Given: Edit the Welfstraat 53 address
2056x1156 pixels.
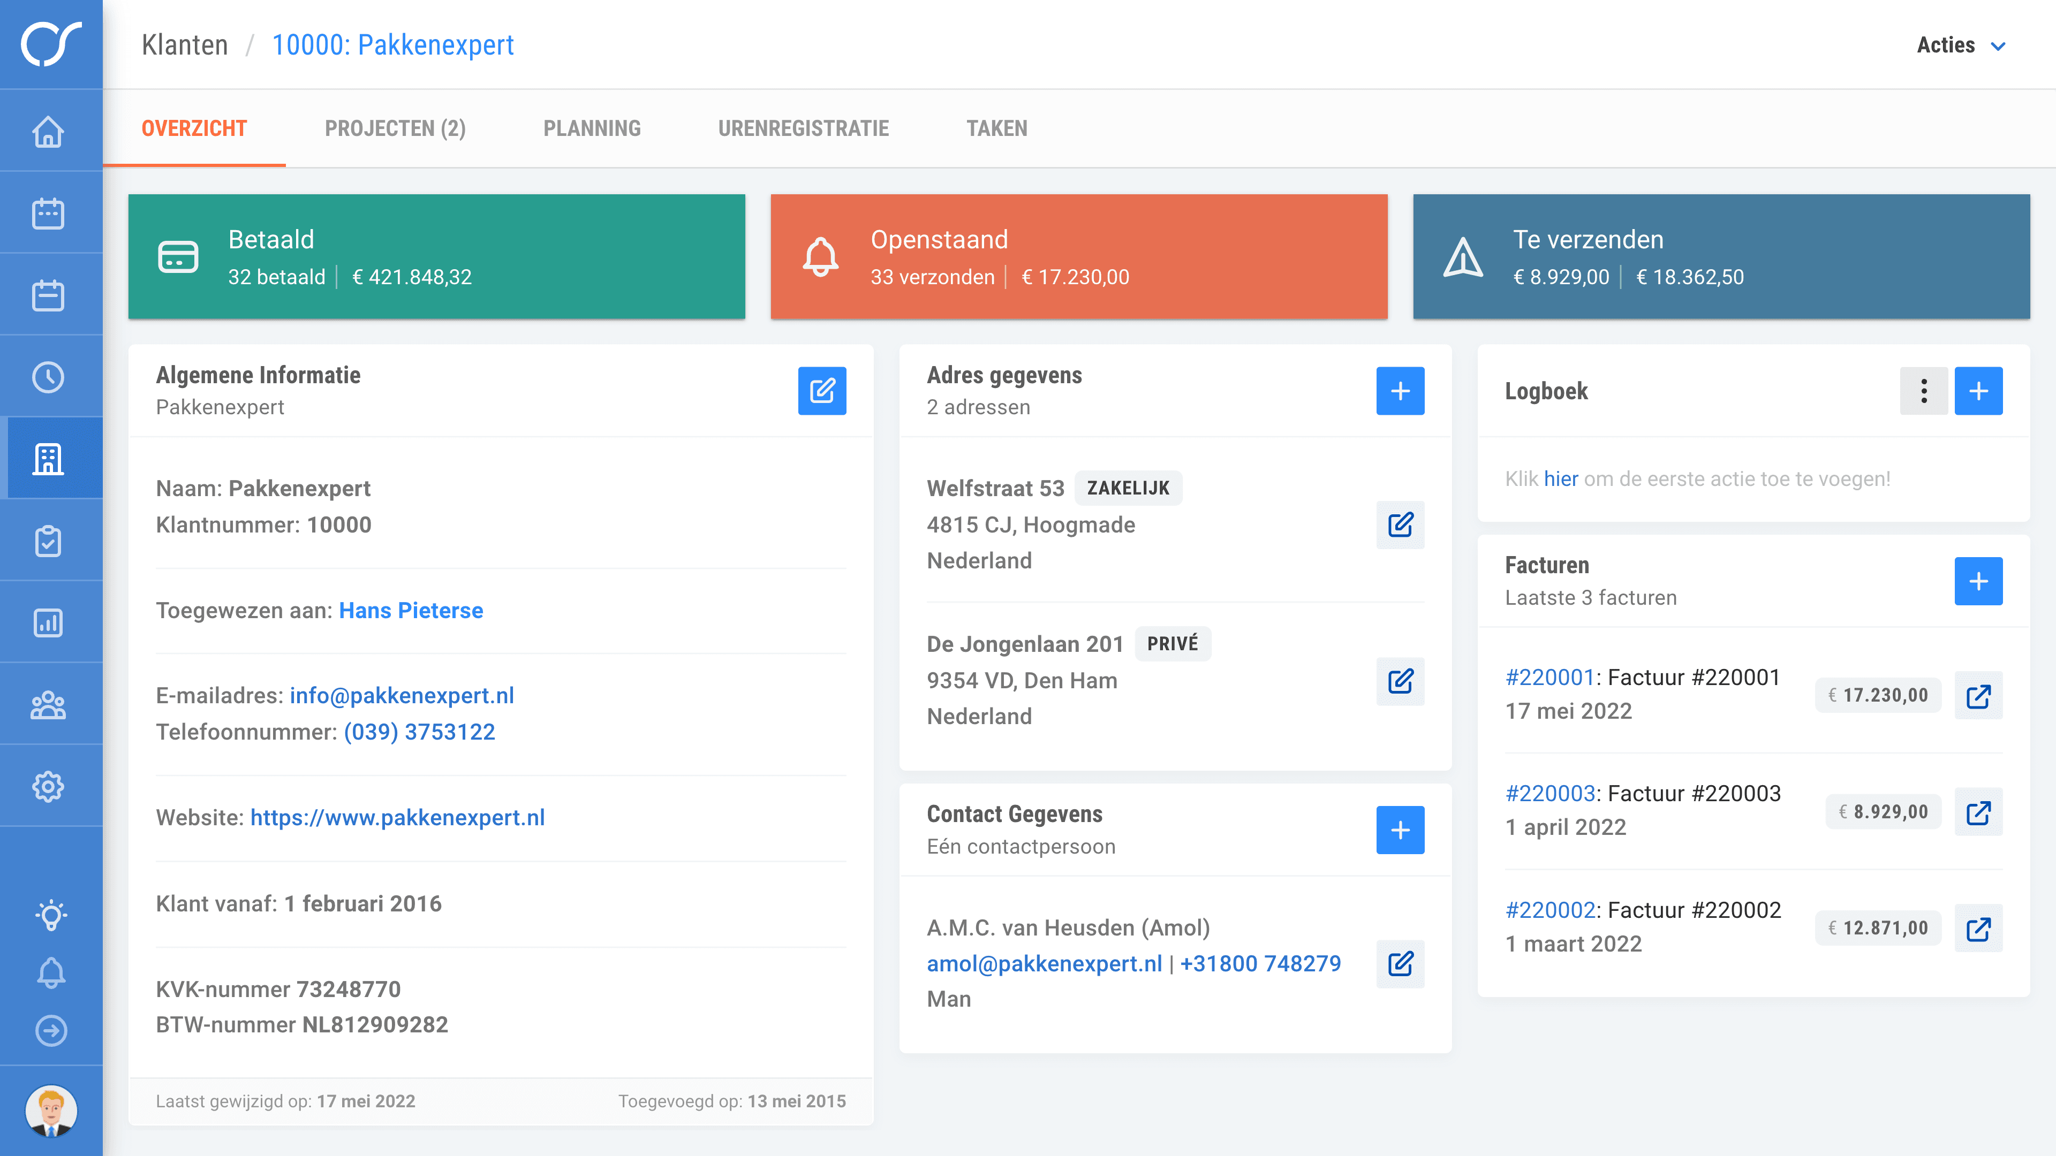Looking at the screenshot, I should [x=1401, y=525].
